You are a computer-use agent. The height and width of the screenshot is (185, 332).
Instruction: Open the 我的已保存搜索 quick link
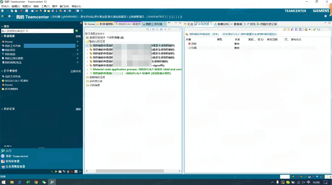point(14,58)
